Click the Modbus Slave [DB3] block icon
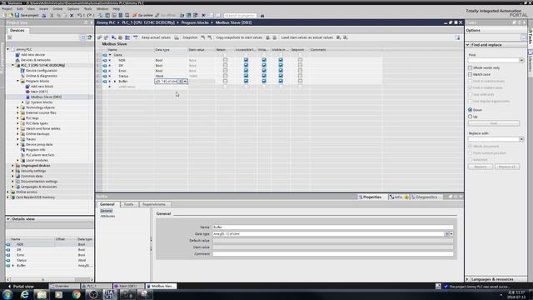533x300 pixels. click(x=27, y=97)
